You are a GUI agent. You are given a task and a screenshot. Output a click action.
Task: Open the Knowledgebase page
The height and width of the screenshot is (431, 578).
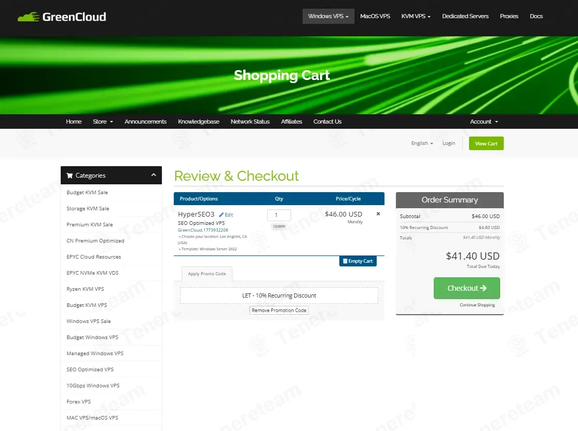point(199,122)
